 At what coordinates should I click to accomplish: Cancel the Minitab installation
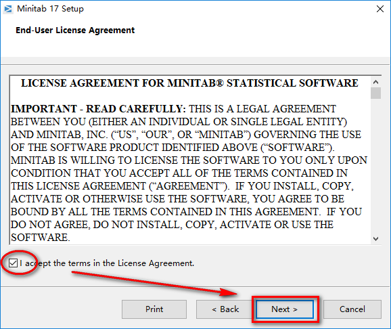click(352, 309)
